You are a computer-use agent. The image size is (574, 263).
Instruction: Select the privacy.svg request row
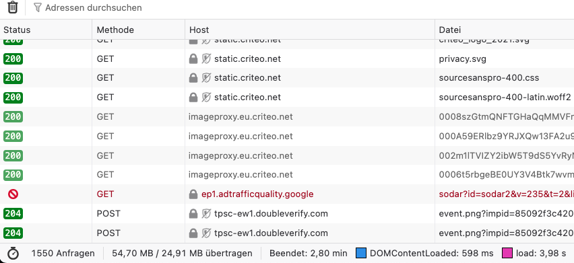coord(287,59)
